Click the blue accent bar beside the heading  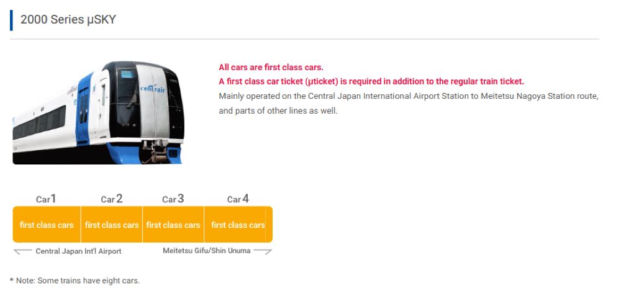pyautogui.click(x=11, y=20)
